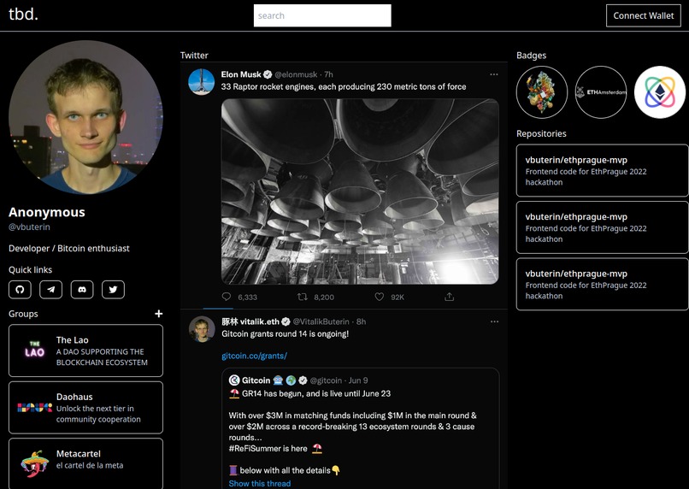The image size is (689, 489).
Task: Open The Lao group card title
Action: [72, 340]
